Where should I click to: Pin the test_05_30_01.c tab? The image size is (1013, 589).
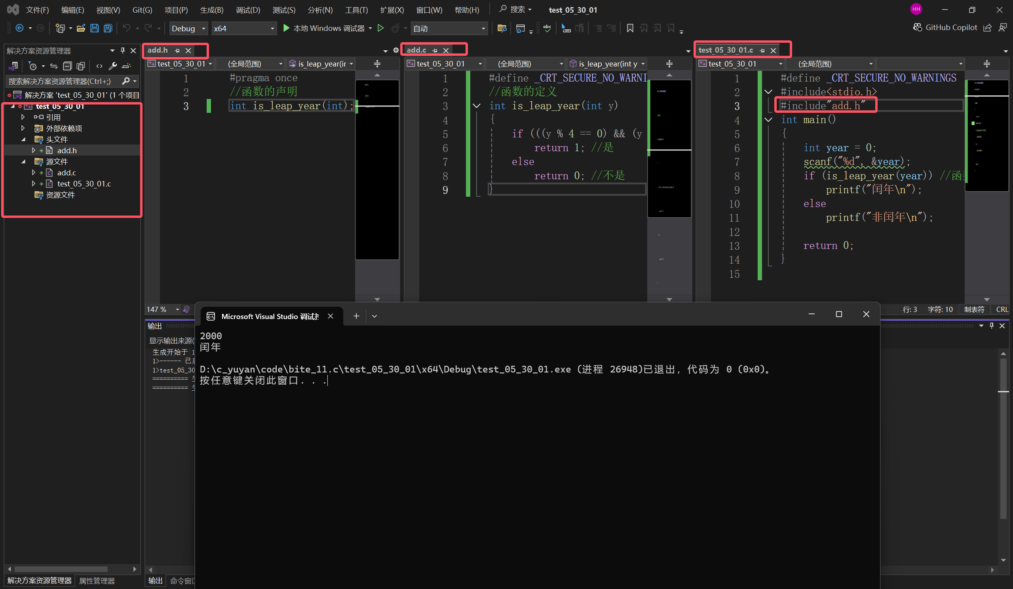click(762, 50)
